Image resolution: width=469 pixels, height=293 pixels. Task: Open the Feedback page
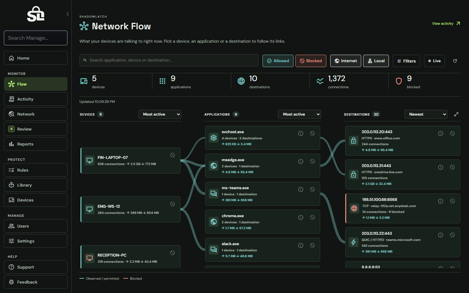point(36,282)
